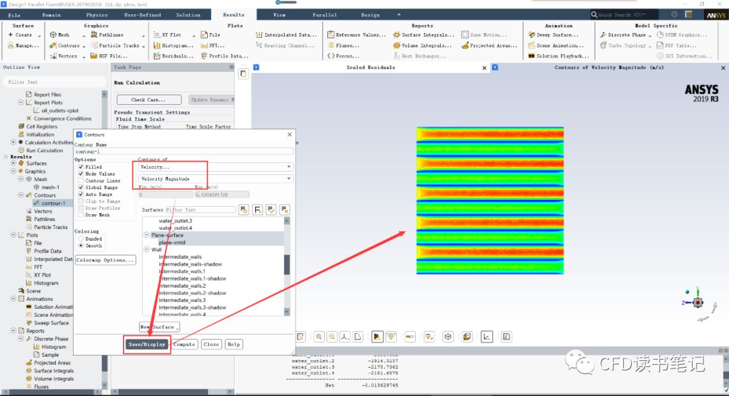Screen dimensions: 729x396
Task: Switch to the Parallel ribbon tab
Action: (325, 15)
